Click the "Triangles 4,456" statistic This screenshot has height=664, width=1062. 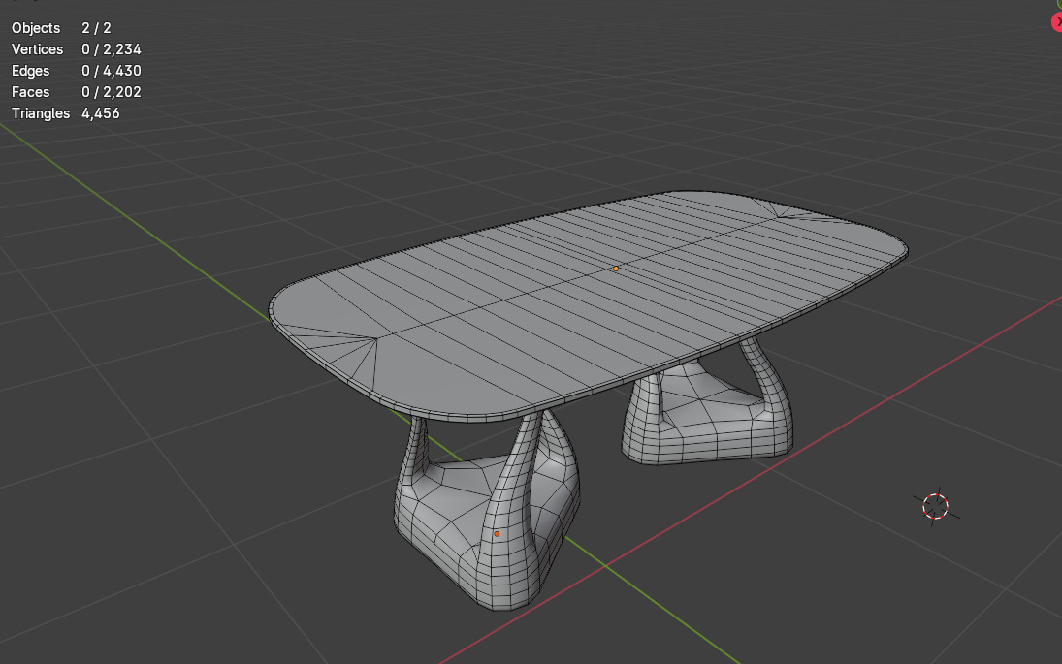[66, 113]
